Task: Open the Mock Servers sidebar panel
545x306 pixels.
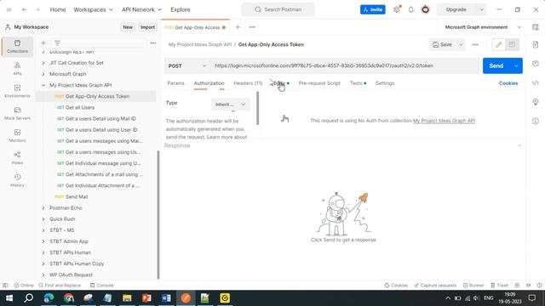Action: [17, 113]
